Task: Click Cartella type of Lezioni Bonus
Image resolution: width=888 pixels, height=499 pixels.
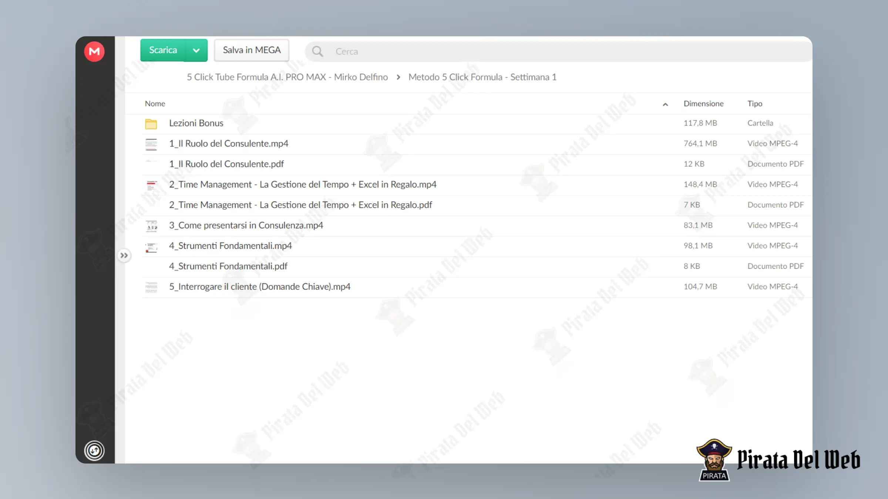Action: [760, 123]
